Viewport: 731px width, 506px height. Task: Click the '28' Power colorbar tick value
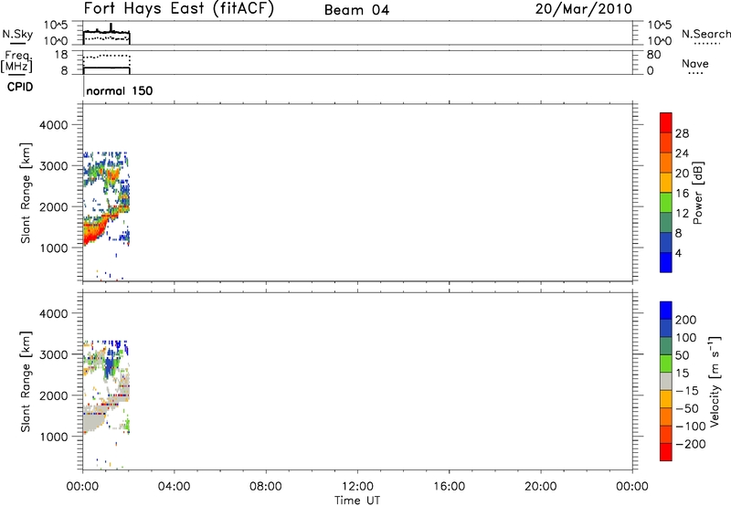(x=682, y=133)
